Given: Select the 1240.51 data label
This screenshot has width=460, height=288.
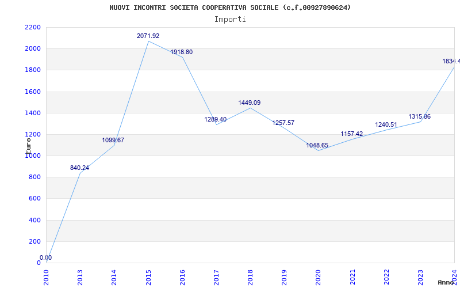Looking at the screenshot, I should tap(386, 124).
